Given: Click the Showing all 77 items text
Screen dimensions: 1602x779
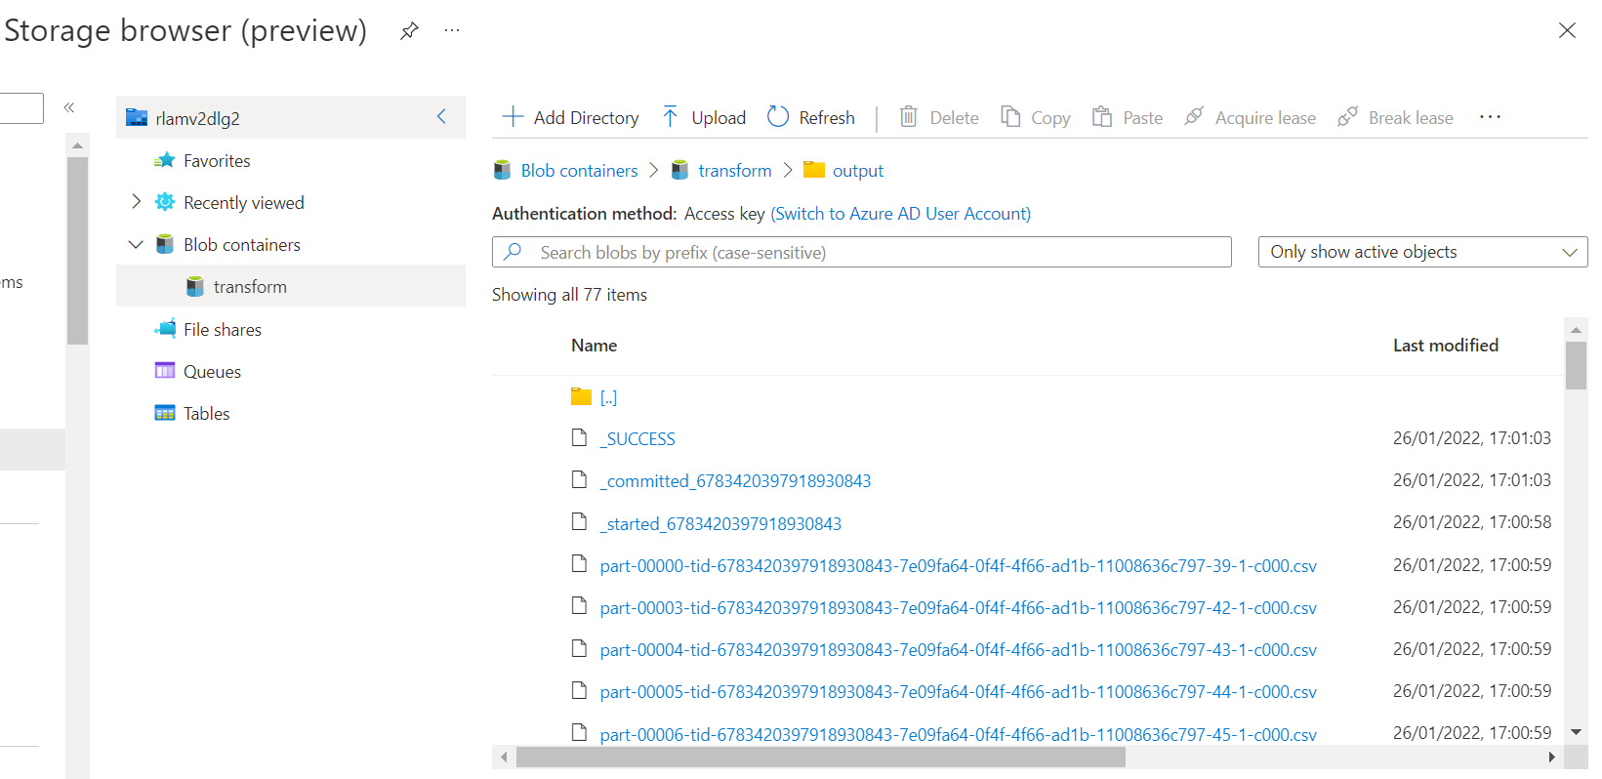Looking at the screenshot, I should [569, 295].
